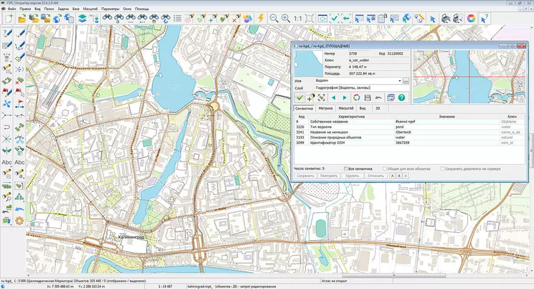Viewport: 534px width, 289px height.
Task: Click the create new map icon
Action: click(x=9, y=18)
